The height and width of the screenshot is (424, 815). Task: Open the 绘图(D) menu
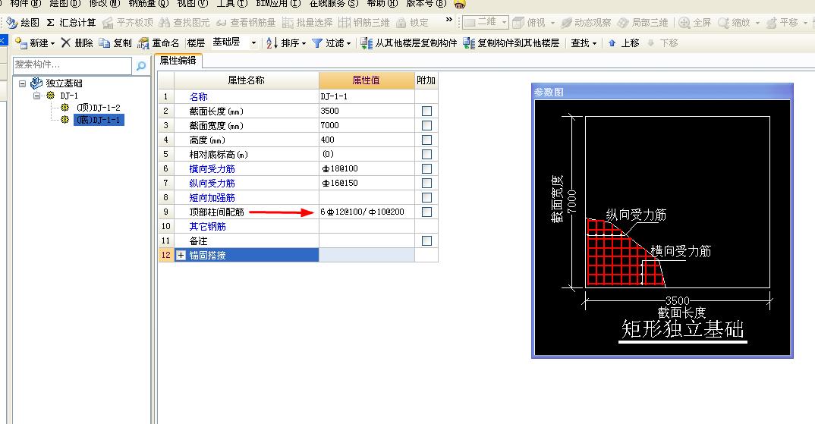(x=65, y=4)
